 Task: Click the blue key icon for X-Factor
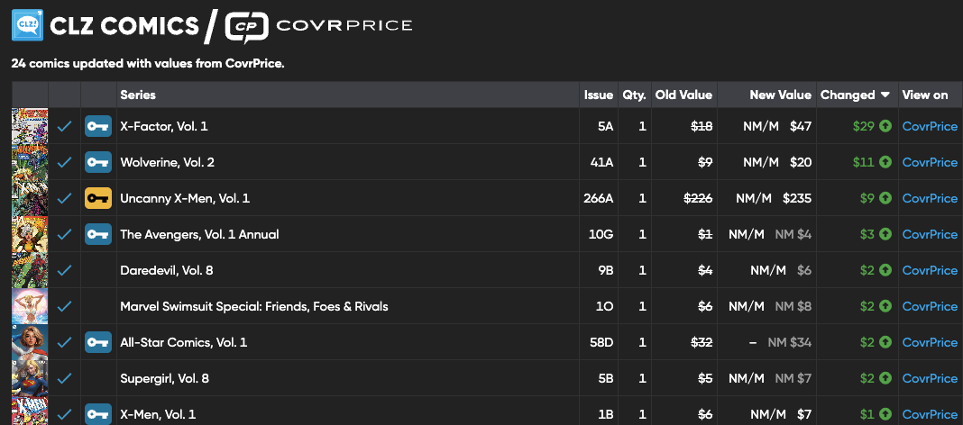98,126
